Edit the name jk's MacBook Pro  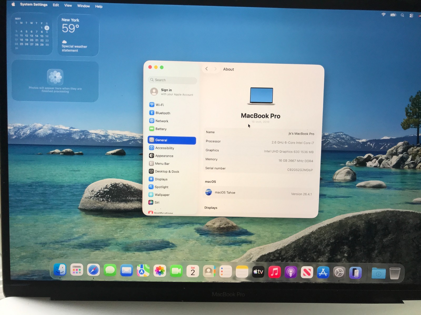click(x=301, y=134)
